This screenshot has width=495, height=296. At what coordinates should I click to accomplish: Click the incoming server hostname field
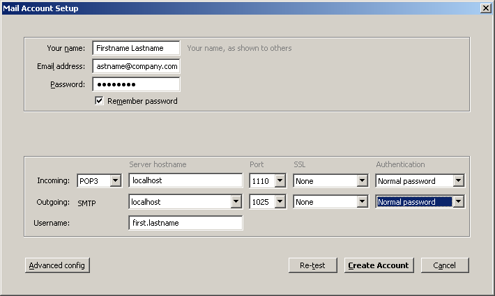point(185,181)
